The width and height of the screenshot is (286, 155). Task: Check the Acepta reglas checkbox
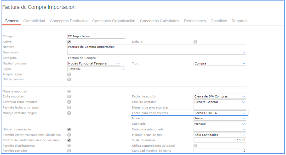(x=69, y=74)
